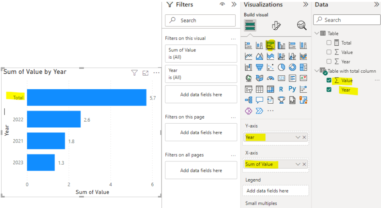The image size is (381, 208).
Task: Check the Total measure checkbox
Action: coord(329,43)
